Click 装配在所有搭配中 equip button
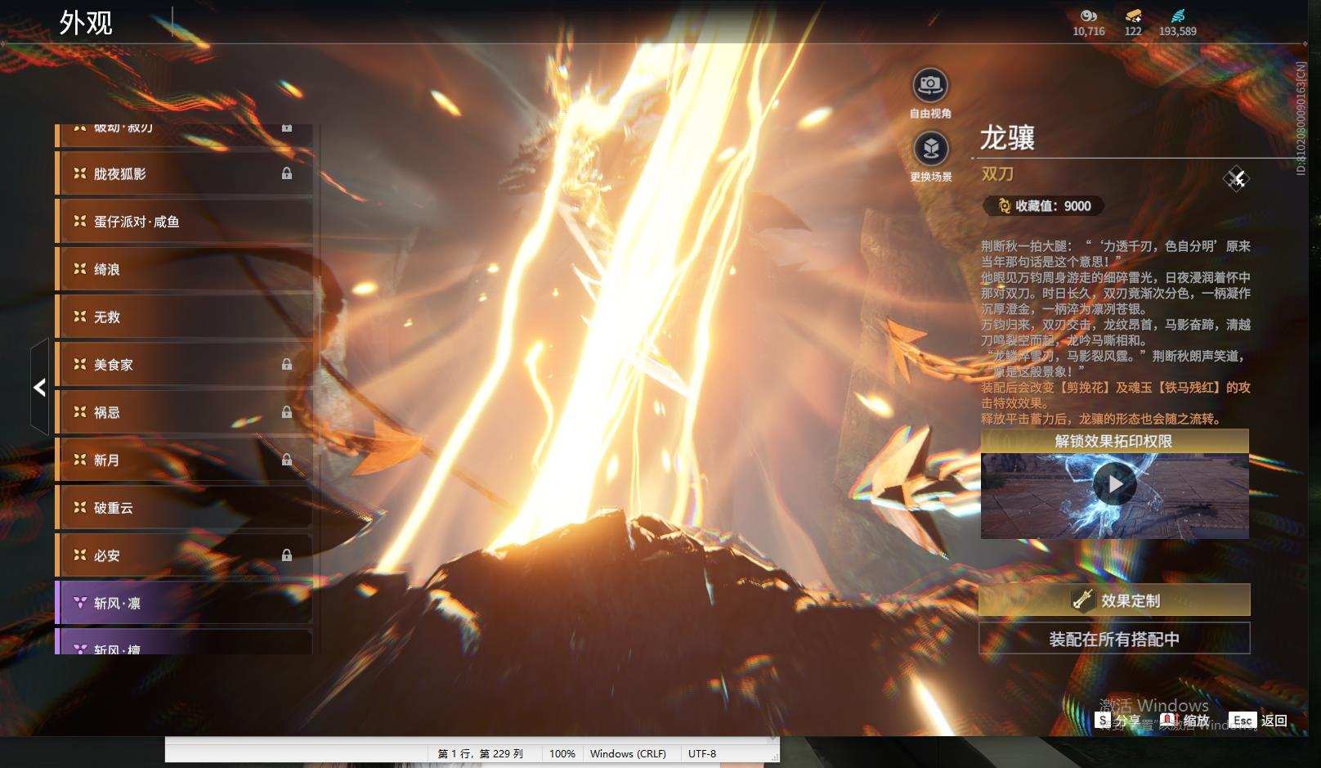This screenshot has height=768, width=1321. click(1115, 639)
